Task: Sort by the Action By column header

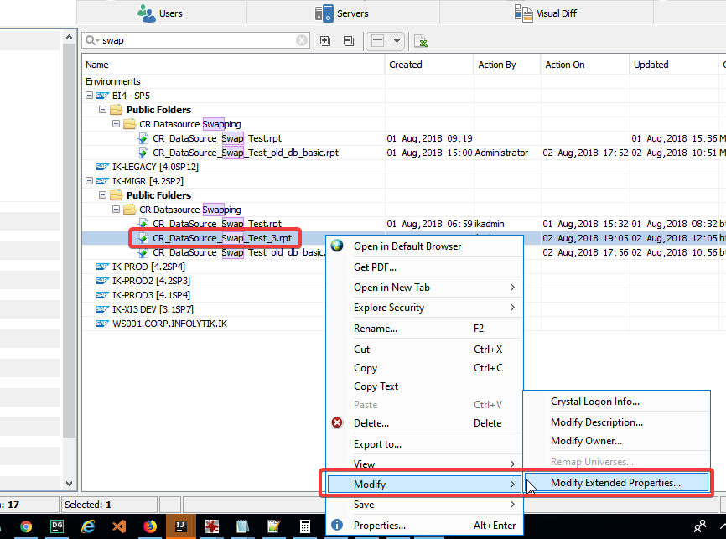Action: [x=507, y=65]
